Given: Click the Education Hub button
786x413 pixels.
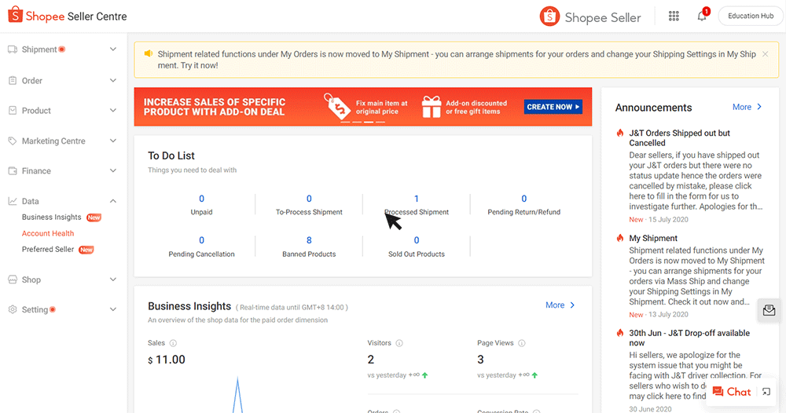Looking at the screenshot, I should (x=750, y=16).
